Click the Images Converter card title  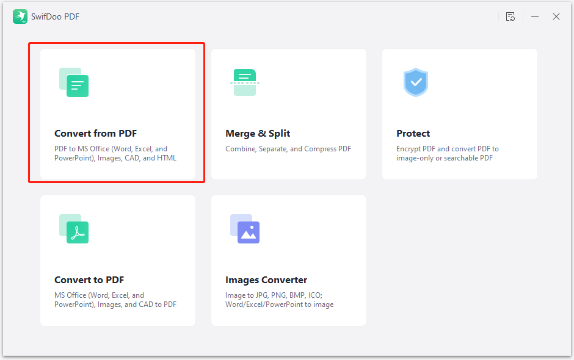(x=266, y=279)
